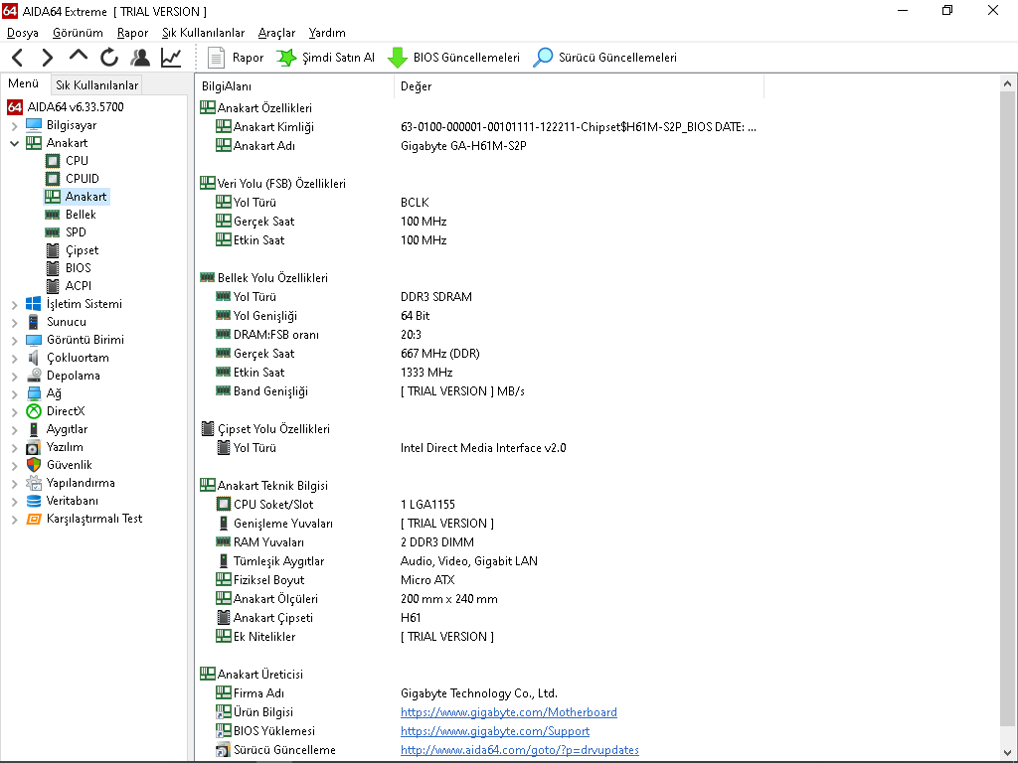Click the Güvenlik shield icon
This screenshot has width=1018, height=763.
point(34,465)
